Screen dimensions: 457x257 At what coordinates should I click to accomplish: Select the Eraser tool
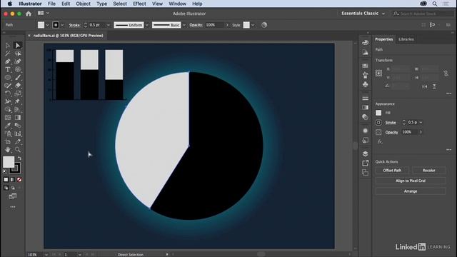click(x=17, y=86)
